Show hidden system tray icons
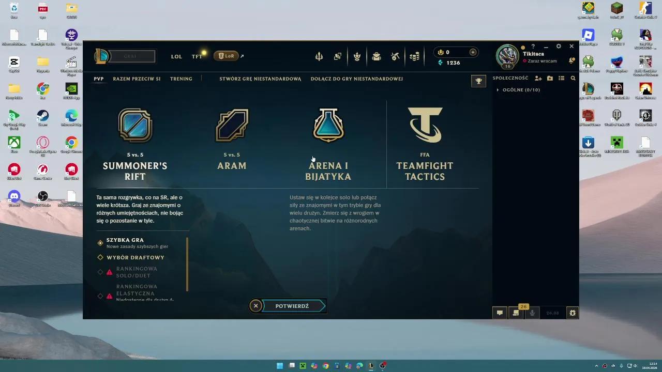 (596, 366)
